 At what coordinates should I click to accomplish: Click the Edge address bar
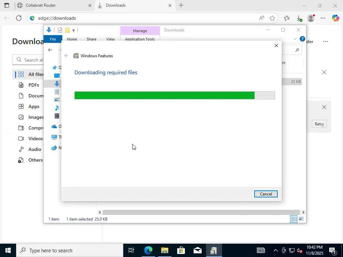click(x=144, y=18)
